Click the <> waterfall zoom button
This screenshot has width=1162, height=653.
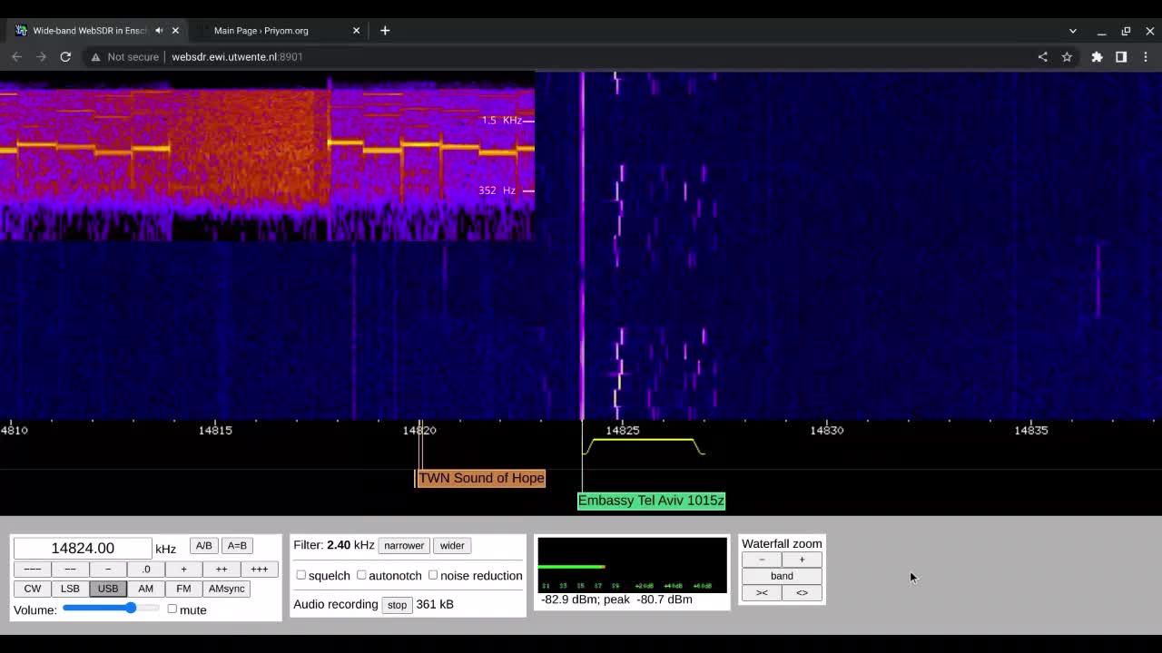(x=802, y=592)
